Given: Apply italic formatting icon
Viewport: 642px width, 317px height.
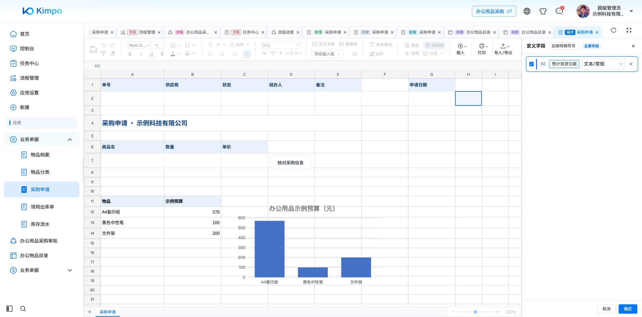Looking at the screenshot, I should pyautogui.click(x=141, y=54).
